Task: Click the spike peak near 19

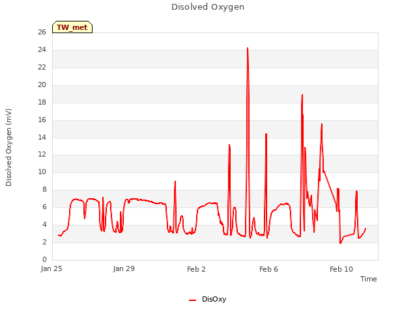Action: tap(302, 95)
